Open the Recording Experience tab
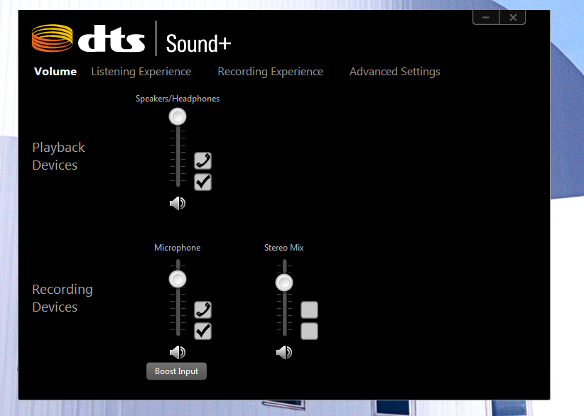584x416 pixels. point(271,72)
